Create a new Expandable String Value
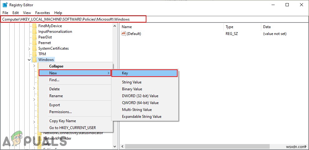Image resolution: width=309 pixels, height=150 pixels. 145,117
